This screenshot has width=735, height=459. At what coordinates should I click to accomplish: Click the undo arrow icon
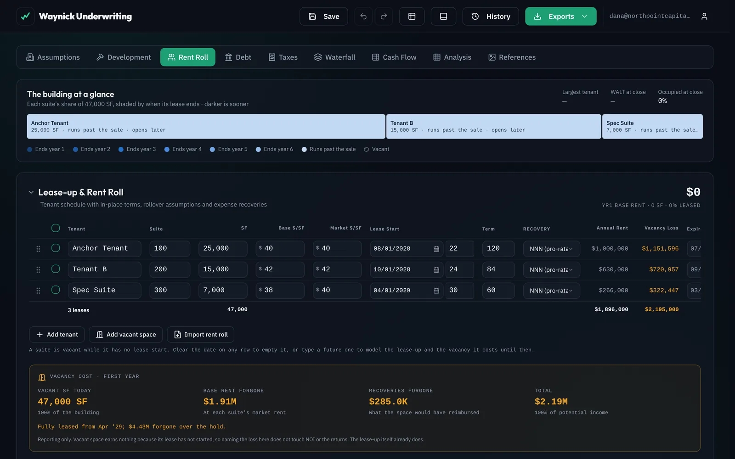[363, 17]
